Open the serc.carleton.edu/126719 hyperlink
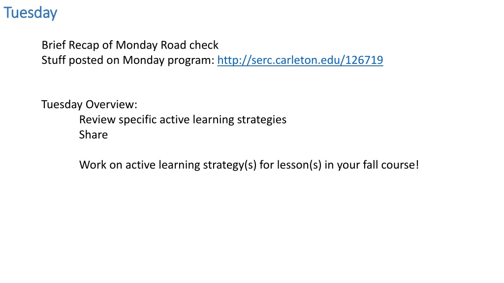 [300, 60]
